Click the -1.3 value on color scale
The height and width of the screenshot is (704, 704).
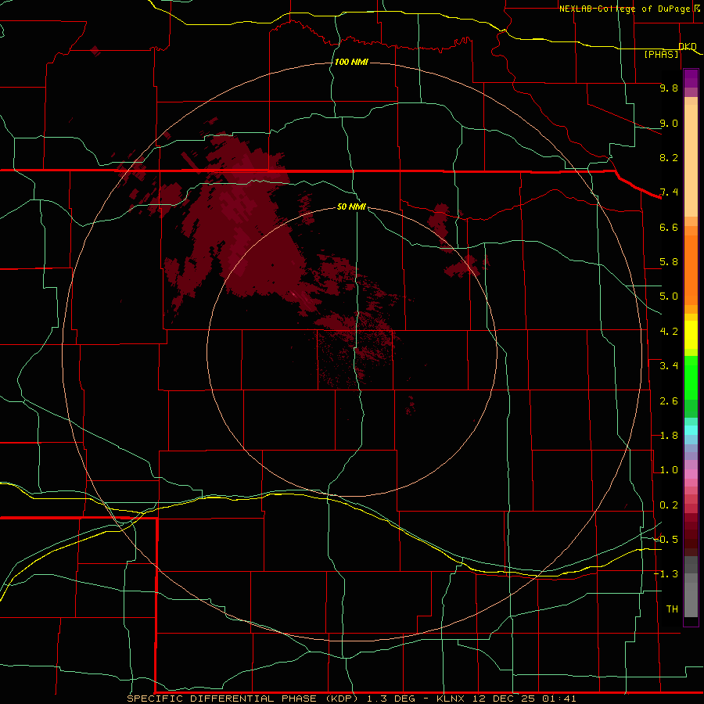pos(666,574)
